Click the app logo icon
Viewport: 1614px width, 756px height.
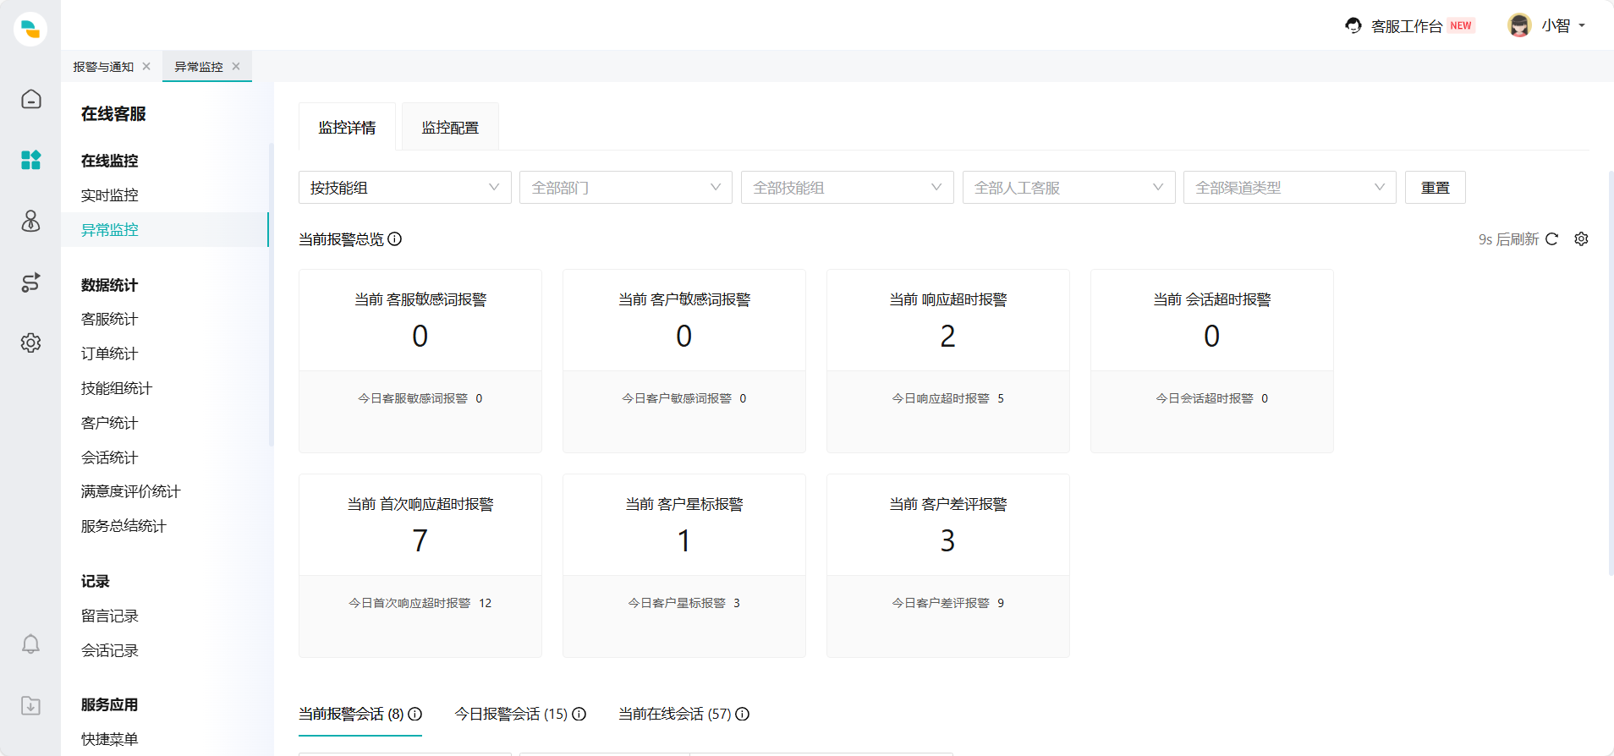point(30,29)
